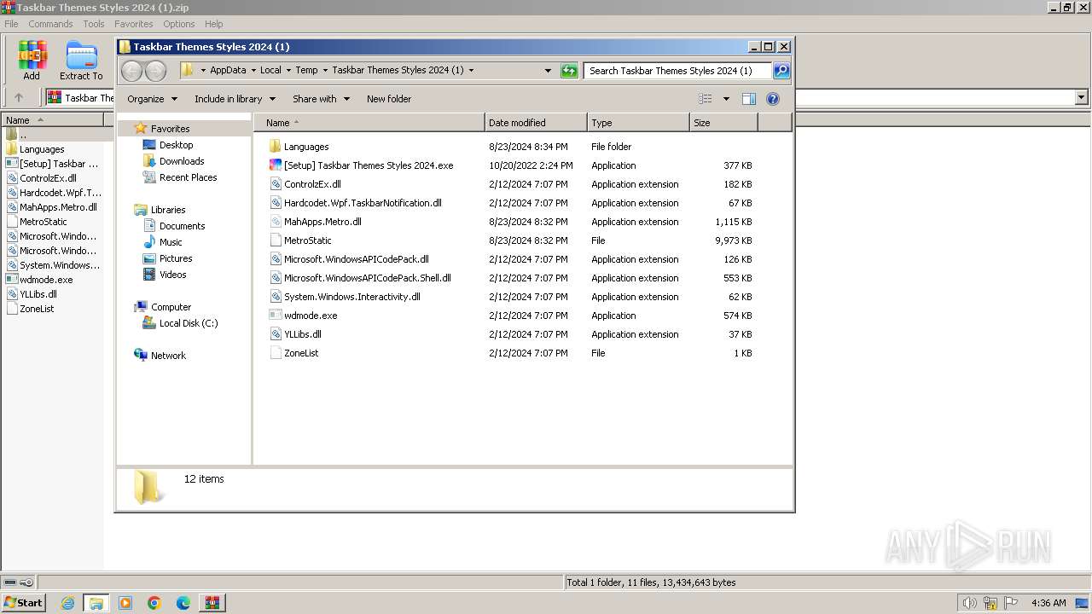Viewport: 1092px width, 614px height.
Task: Open WinRAR Options menu
Action: tap(179, 24)
